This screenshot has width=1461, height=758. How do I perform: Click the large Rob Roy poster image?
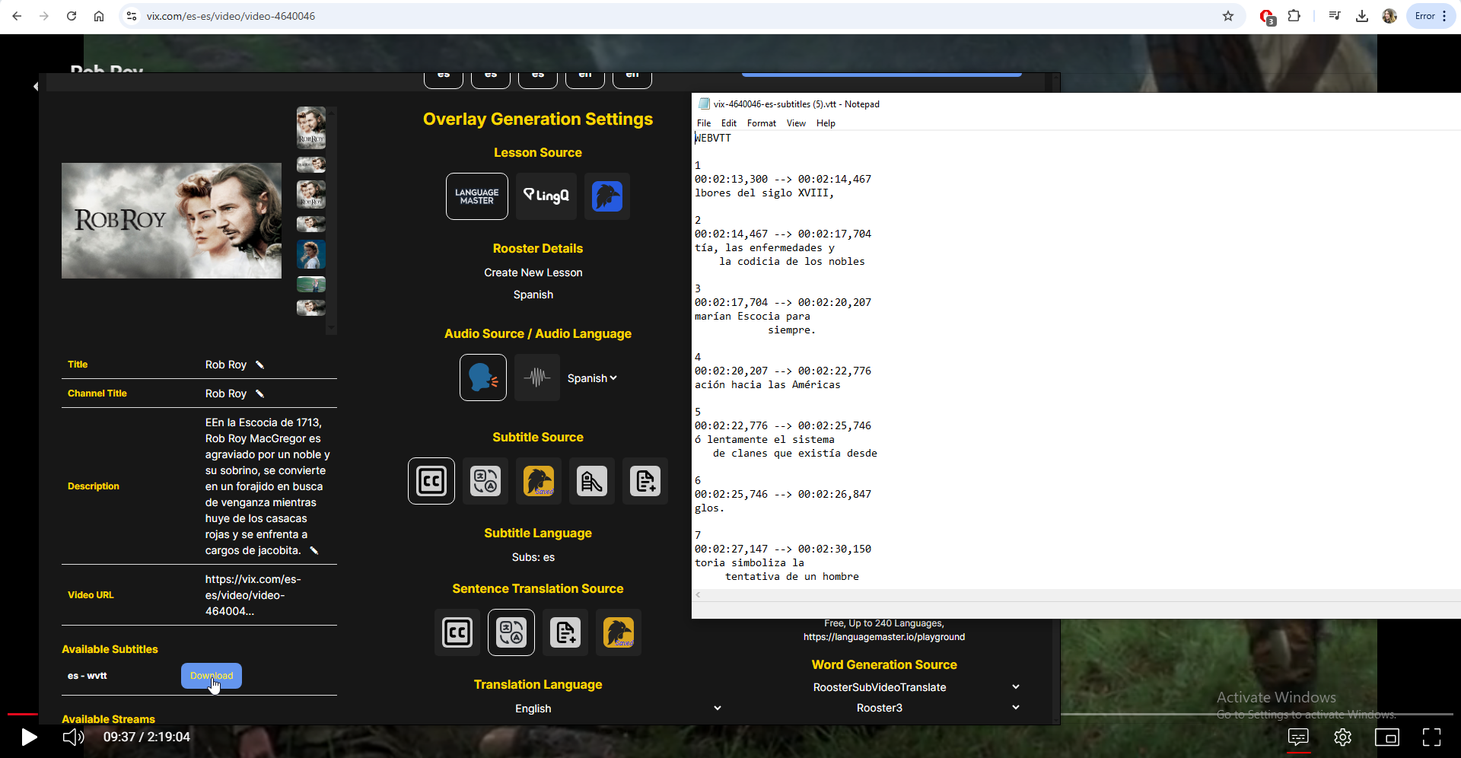point(171,221)
